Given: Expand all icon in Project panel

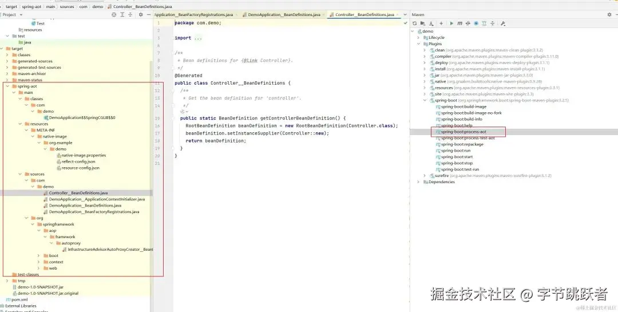Looking at the screenshot, I should coord(122,14).
